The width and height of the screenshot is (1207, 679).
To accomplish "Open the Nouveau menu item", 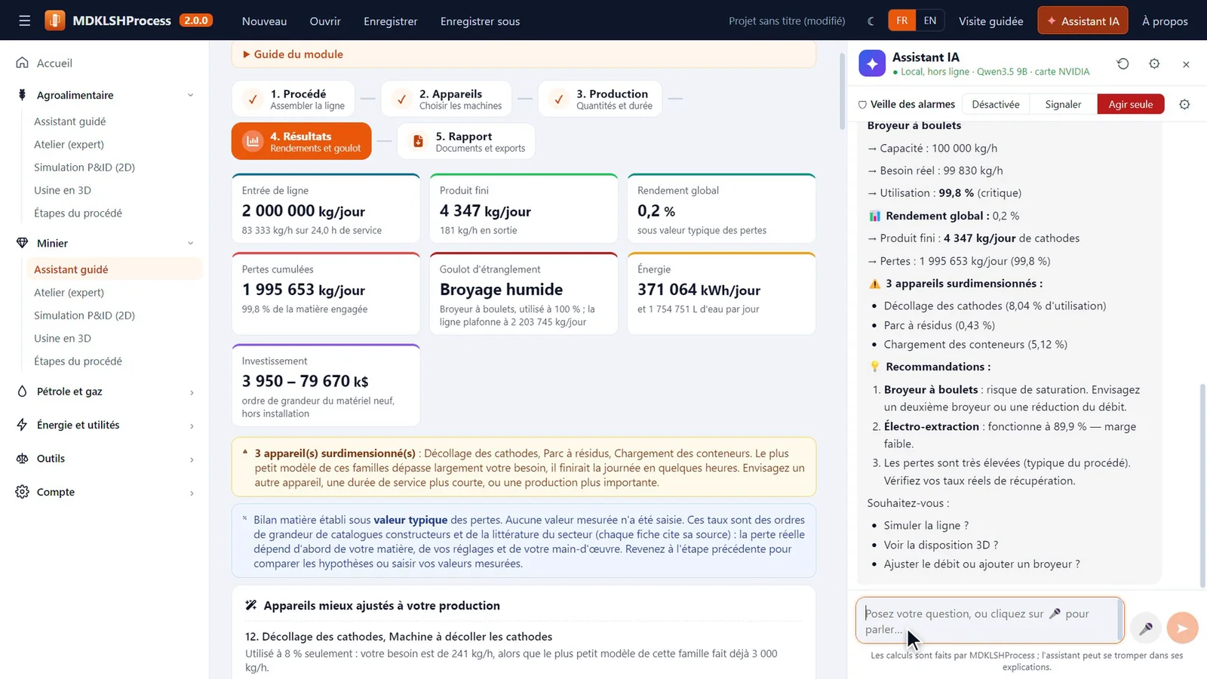I will coord(264,21).
